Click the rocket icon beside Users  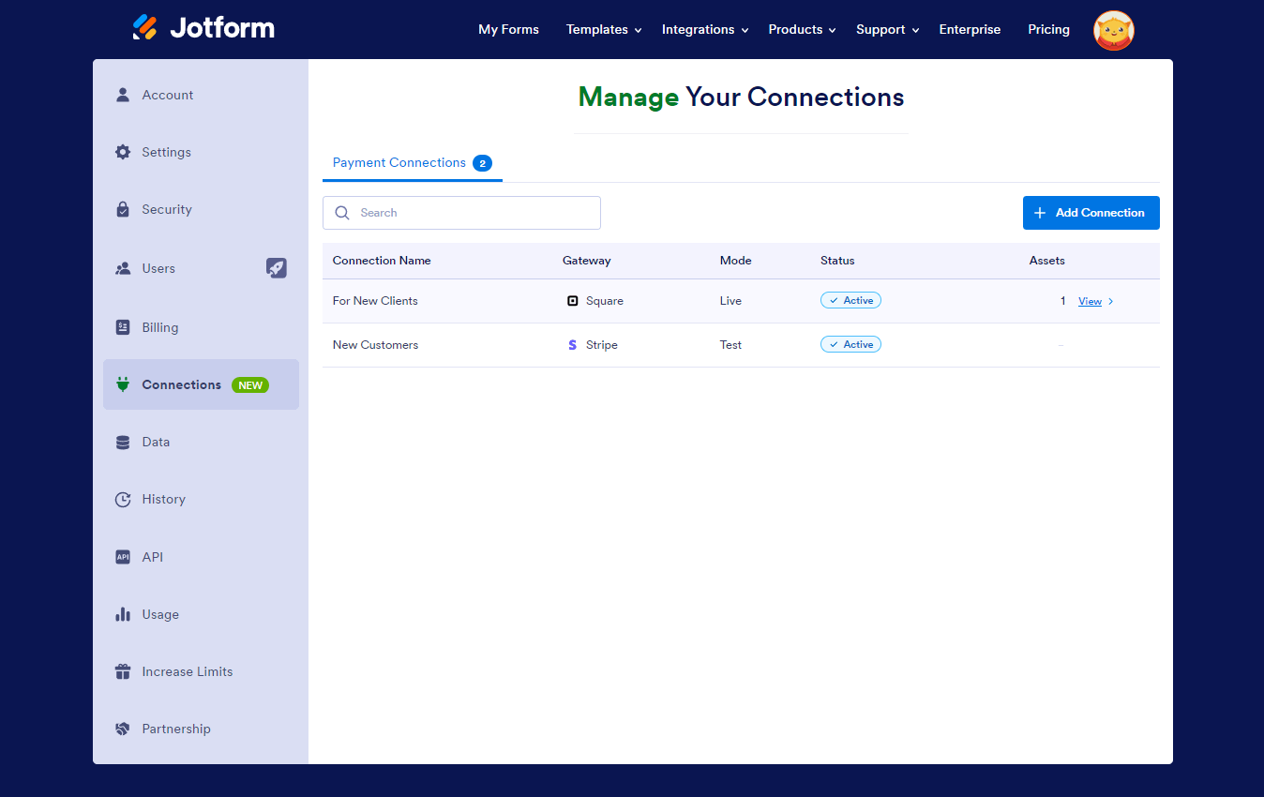276,268
